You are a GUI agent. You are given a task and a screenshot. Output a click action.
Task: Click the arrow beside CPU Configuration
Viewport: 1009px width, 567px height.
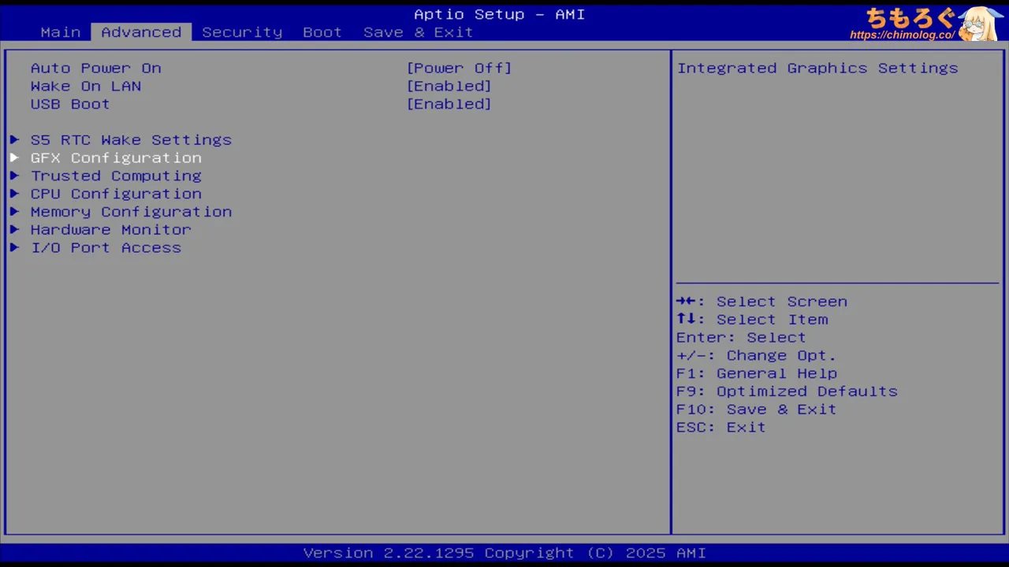[x=14, y=195]
